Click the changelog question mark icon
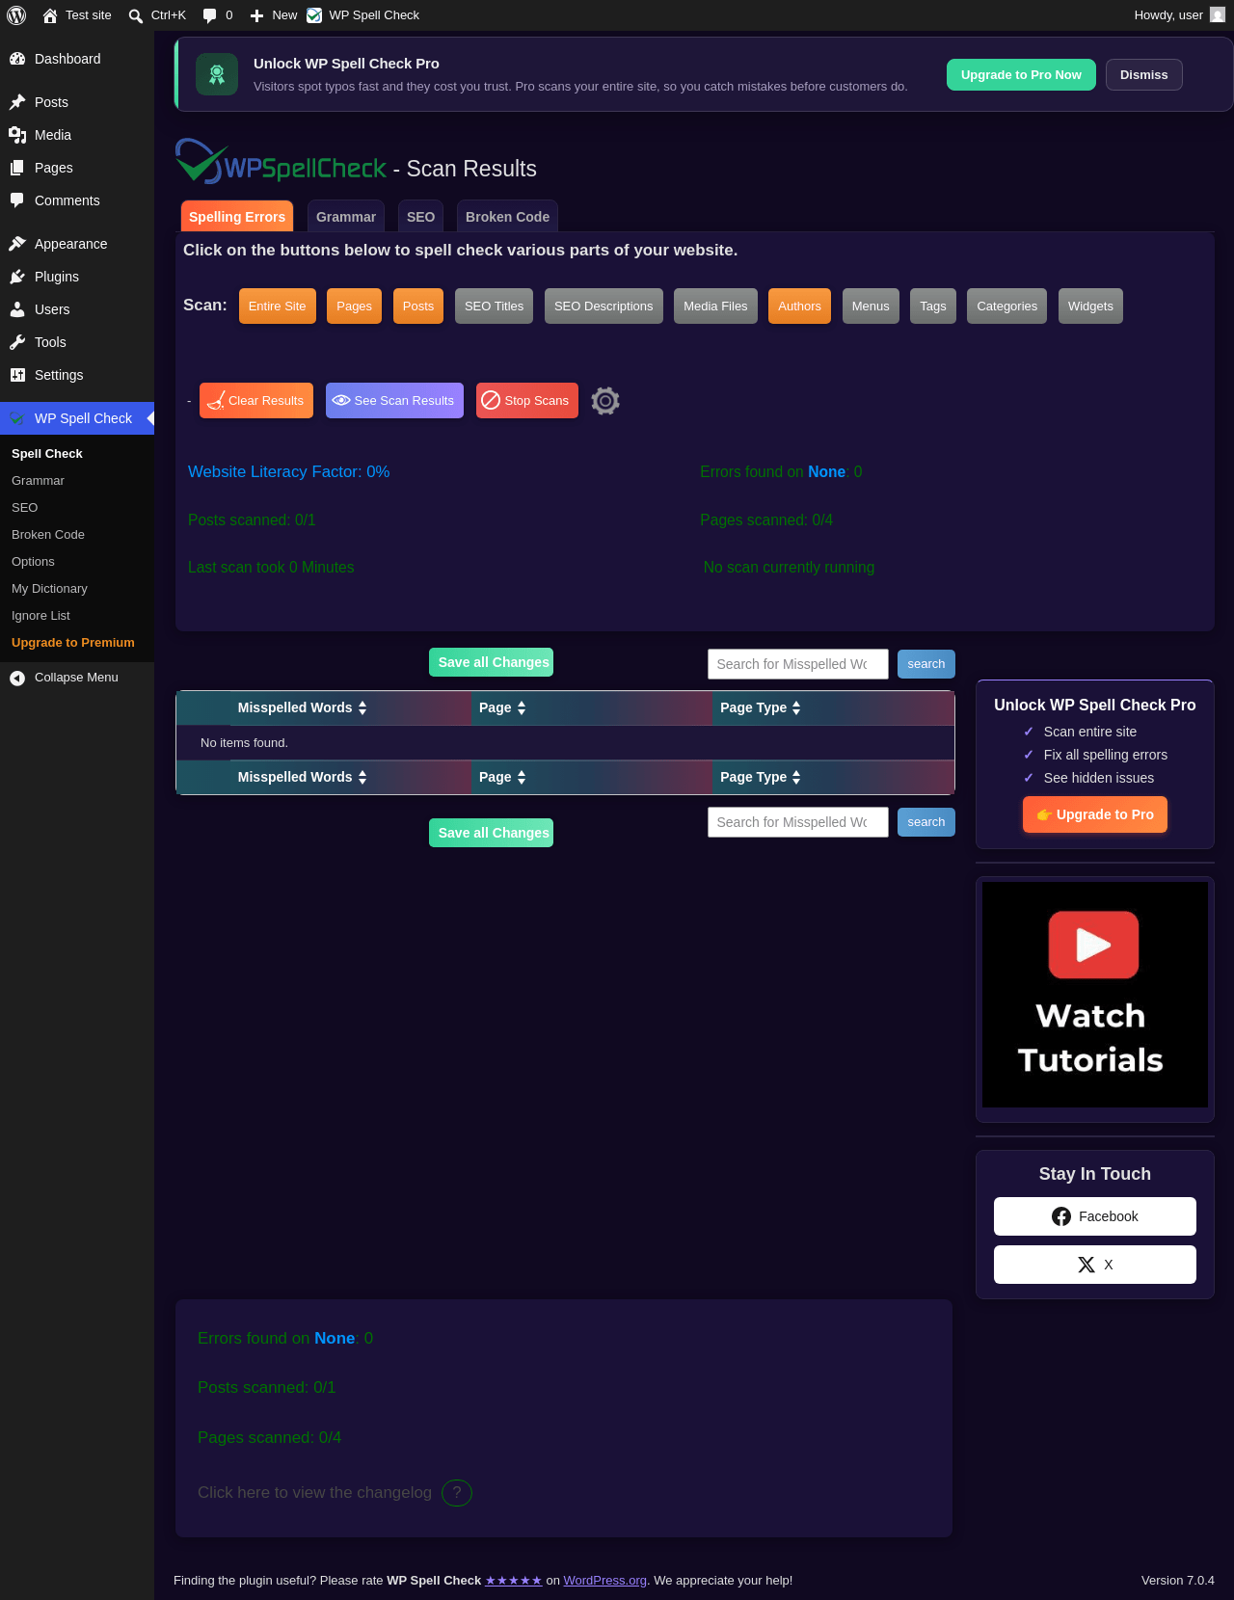Image resolution: width=1234 pixels, height=1600 pixels. (457, 1493)
